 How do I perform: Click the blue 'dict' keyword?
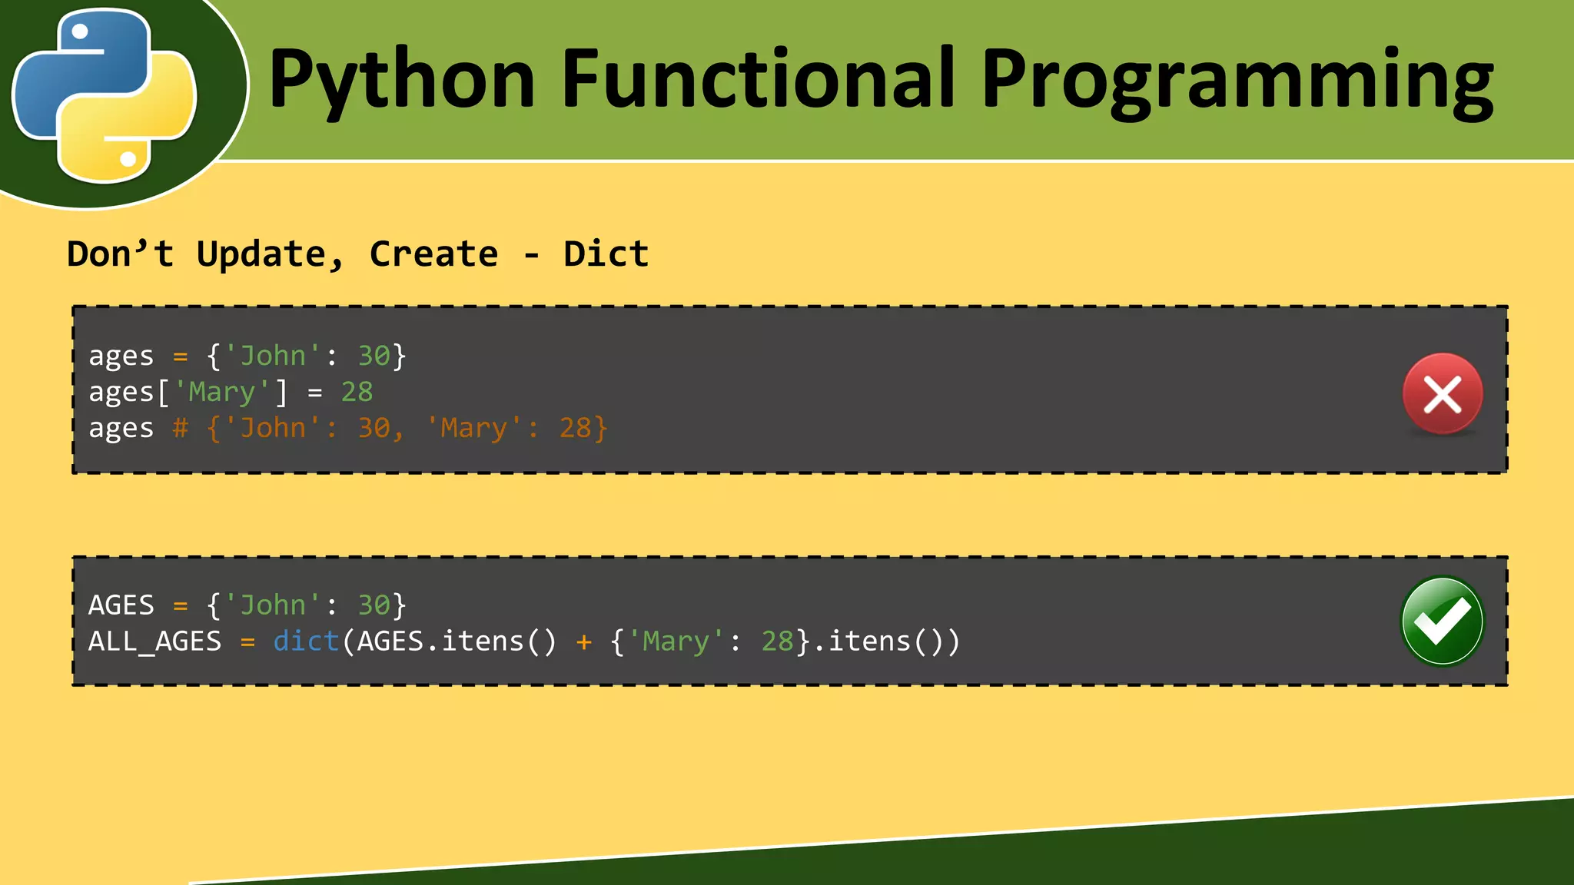click(x=306, y=641)
